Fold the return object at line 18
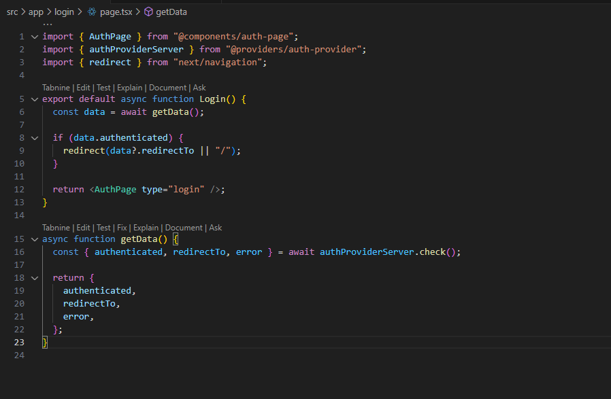Image resolution: width=611 pixels, height=399 pixels. [x=35, y=278]
